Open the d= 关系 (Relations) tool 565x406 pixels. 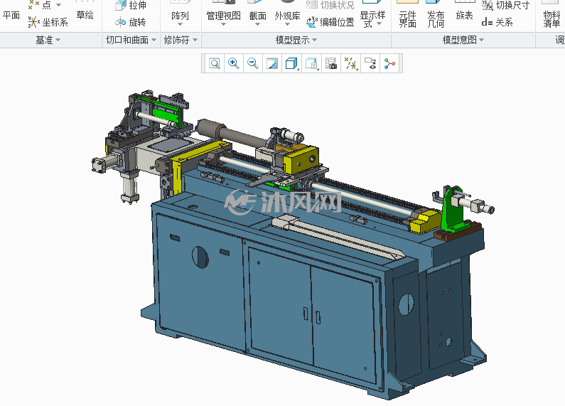tap(497, 22)
